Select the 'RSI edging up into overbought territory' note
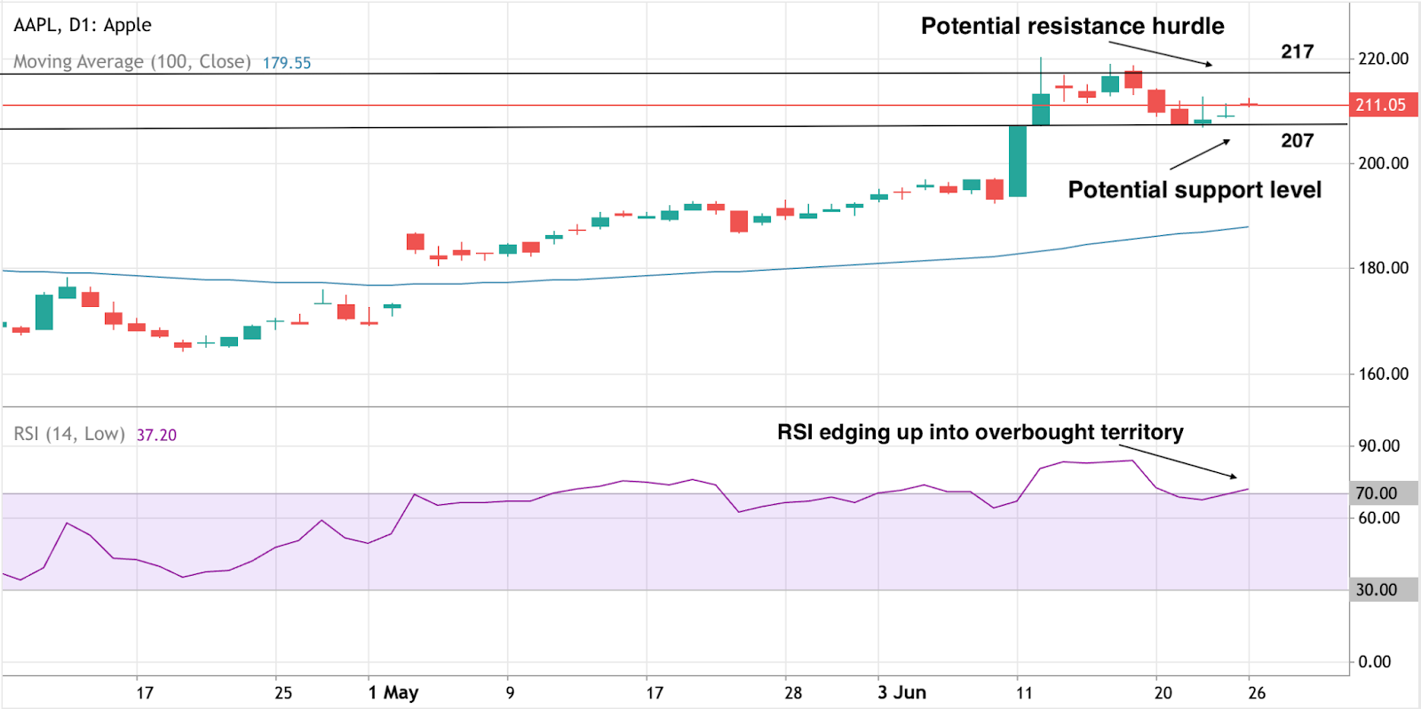Image resolution: width=1421 pixels, height=709 pixels. [x=980, y=432]
